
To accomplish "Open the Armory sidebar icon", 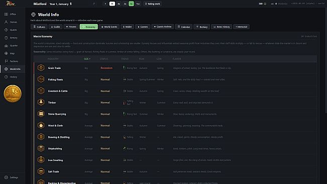I will click(6, 38).
